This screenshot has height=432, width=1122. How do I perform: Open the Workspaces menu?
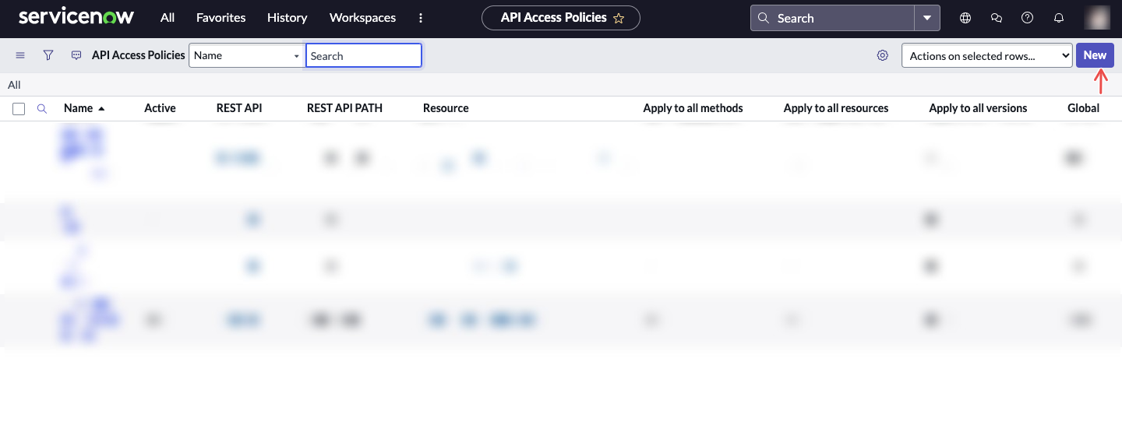(x=362, y=18)
